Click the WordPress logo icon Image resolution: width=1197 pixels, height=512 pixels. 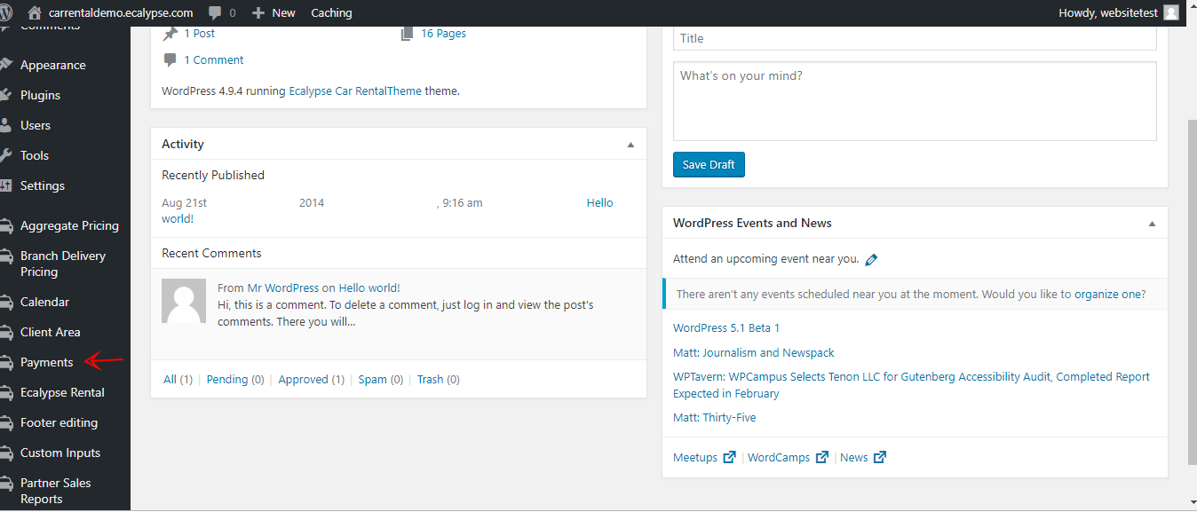click(x=6, y=12)
